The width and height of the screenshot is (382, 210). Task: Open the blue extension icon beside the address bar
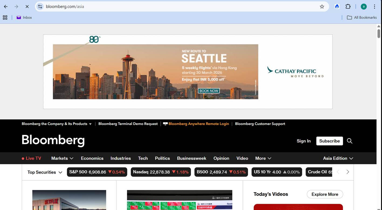pos(337,6)
